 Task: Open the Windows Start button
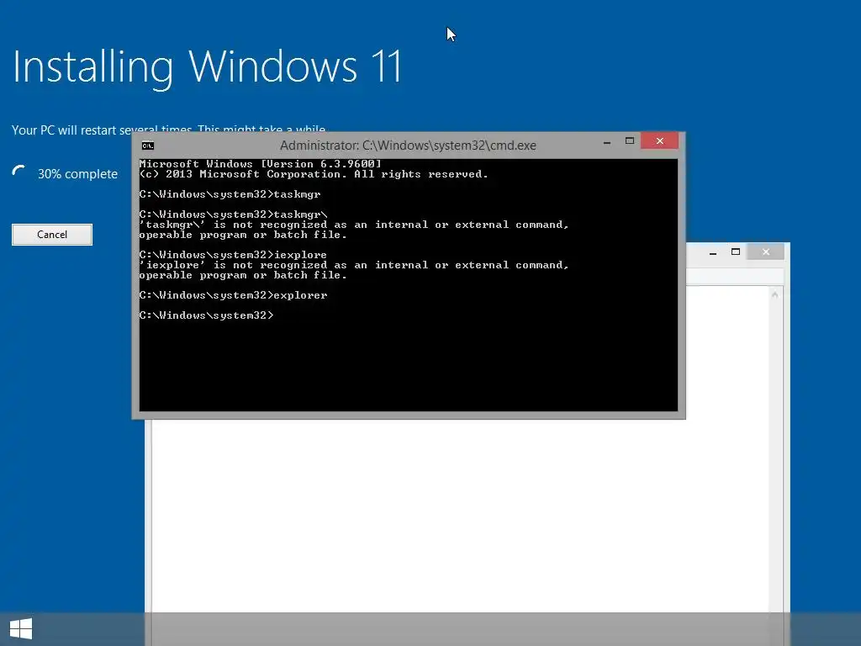point(21,629)
